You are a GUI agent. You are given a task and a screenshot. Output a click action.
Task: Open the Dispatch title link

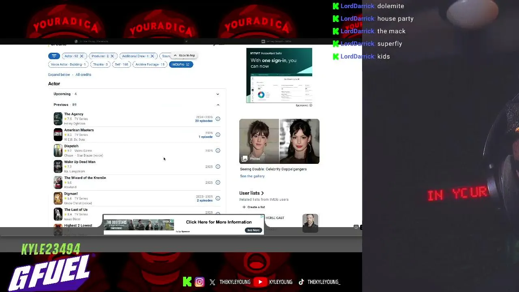pyautogui.click(x=71, y=146)
